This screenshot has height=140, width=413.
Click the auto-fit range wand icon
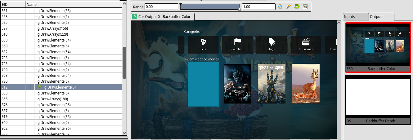coord(288,7)
